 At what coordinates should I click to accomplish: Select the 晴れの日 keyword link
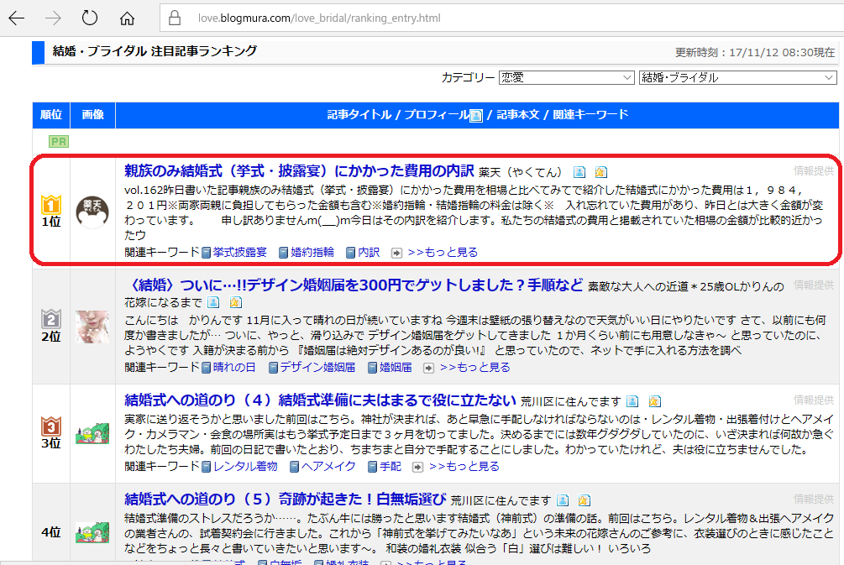(234, 368)
